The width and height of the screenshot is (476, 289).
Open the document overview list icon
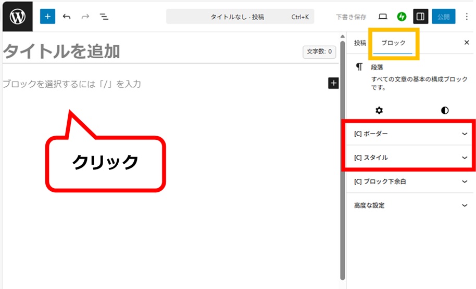(x=104, y=17)
